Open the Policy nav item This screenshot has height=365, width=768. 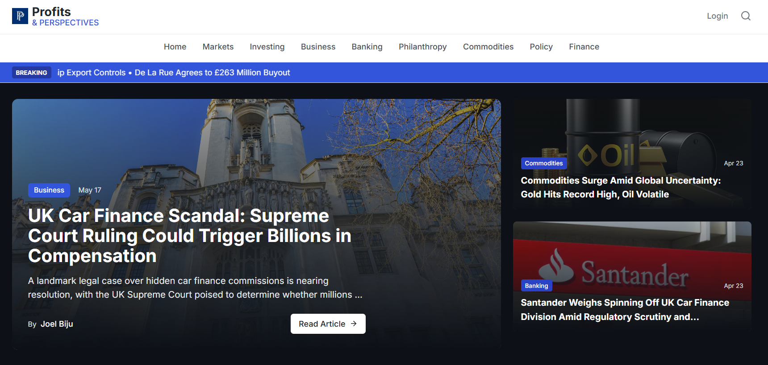541,47
